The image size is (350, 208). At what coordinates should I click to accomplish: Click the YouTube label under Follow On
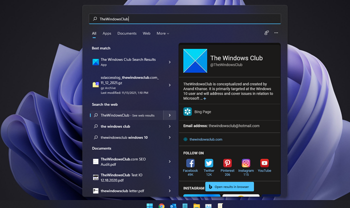[264, 170]
